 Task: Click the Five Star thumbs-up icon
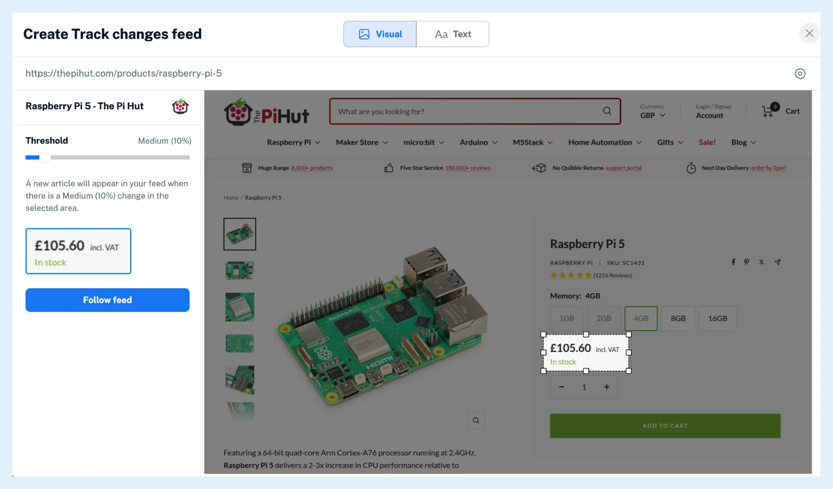pos(389,168)
